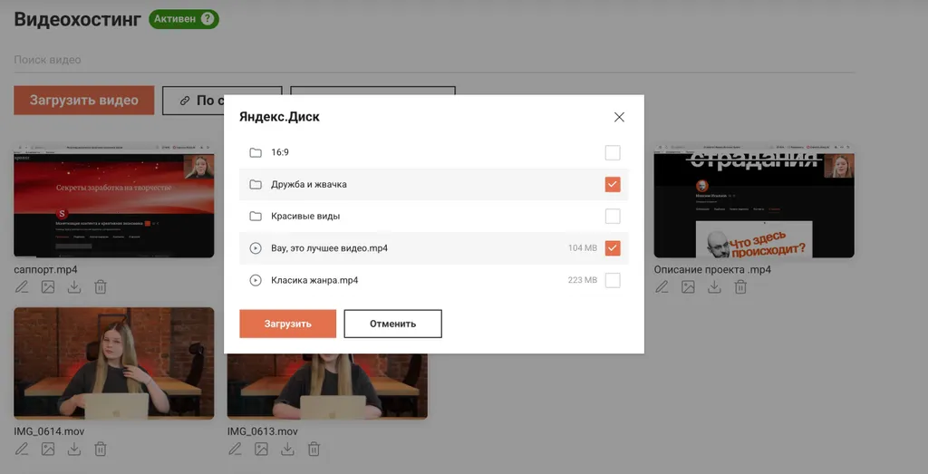Click the Описание проекта .mp4 file name
This screenshot has height=474, width=928.
(x=712, y=270)
